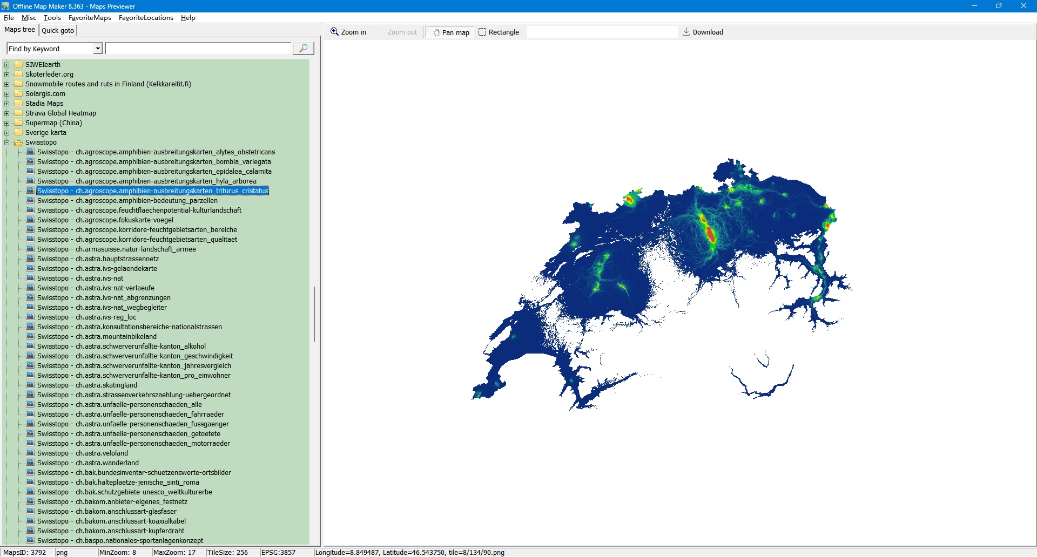Click the Download arrow icon
The height and width of the screenshot is (557, 1037).
pos(686,32)
